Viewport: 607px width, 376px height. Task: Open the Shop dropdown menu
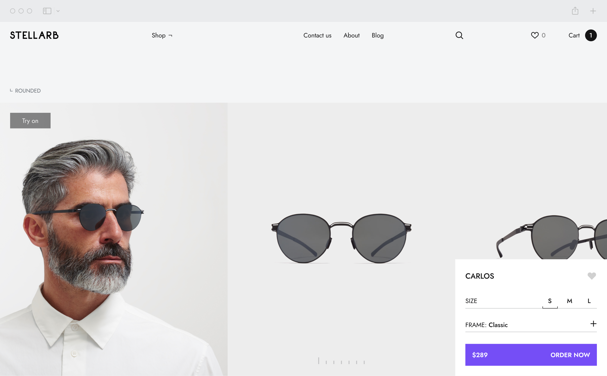(162, 35)
